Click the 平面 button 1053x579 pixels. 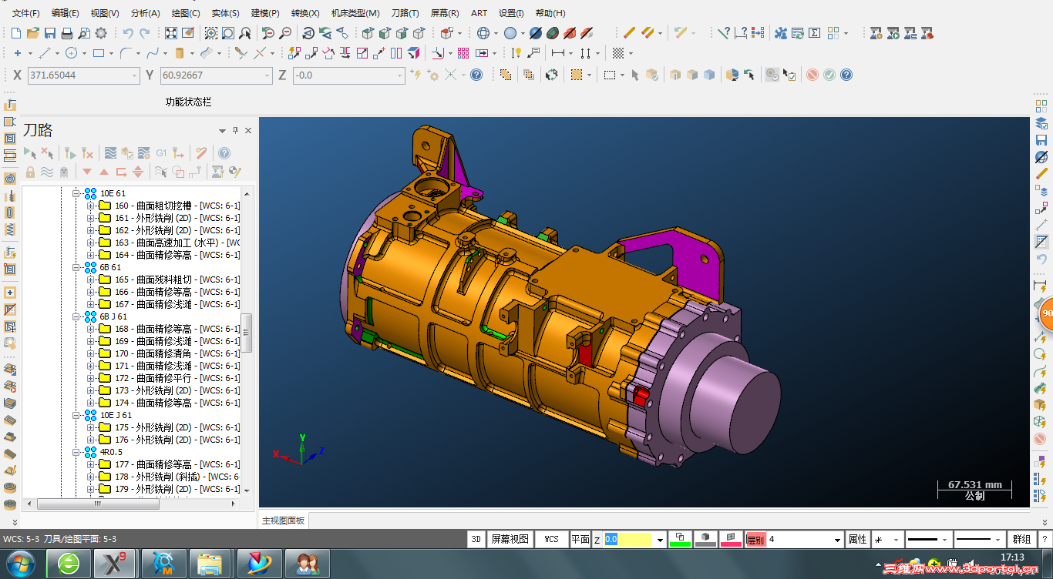(x=580, y=539)
